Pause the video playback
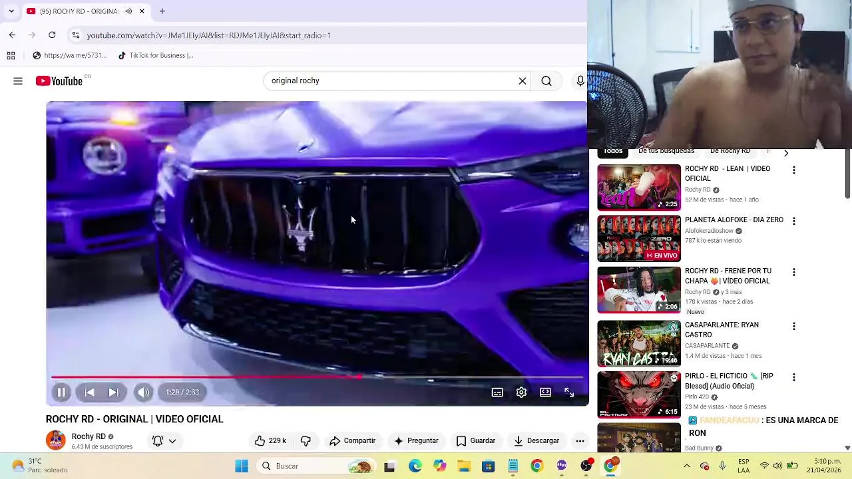This screenshot has height=479, width=852. (x=61, y=393)
